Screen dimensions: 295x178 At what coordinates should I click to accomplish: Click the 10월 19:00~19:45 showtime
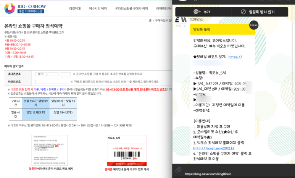[16, 53]
